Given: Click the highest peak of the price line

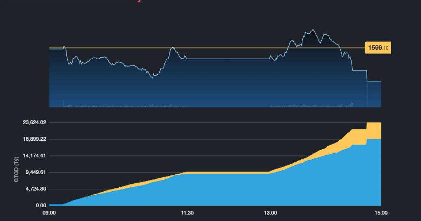Looking at the screenshot, I should point(313,29).
